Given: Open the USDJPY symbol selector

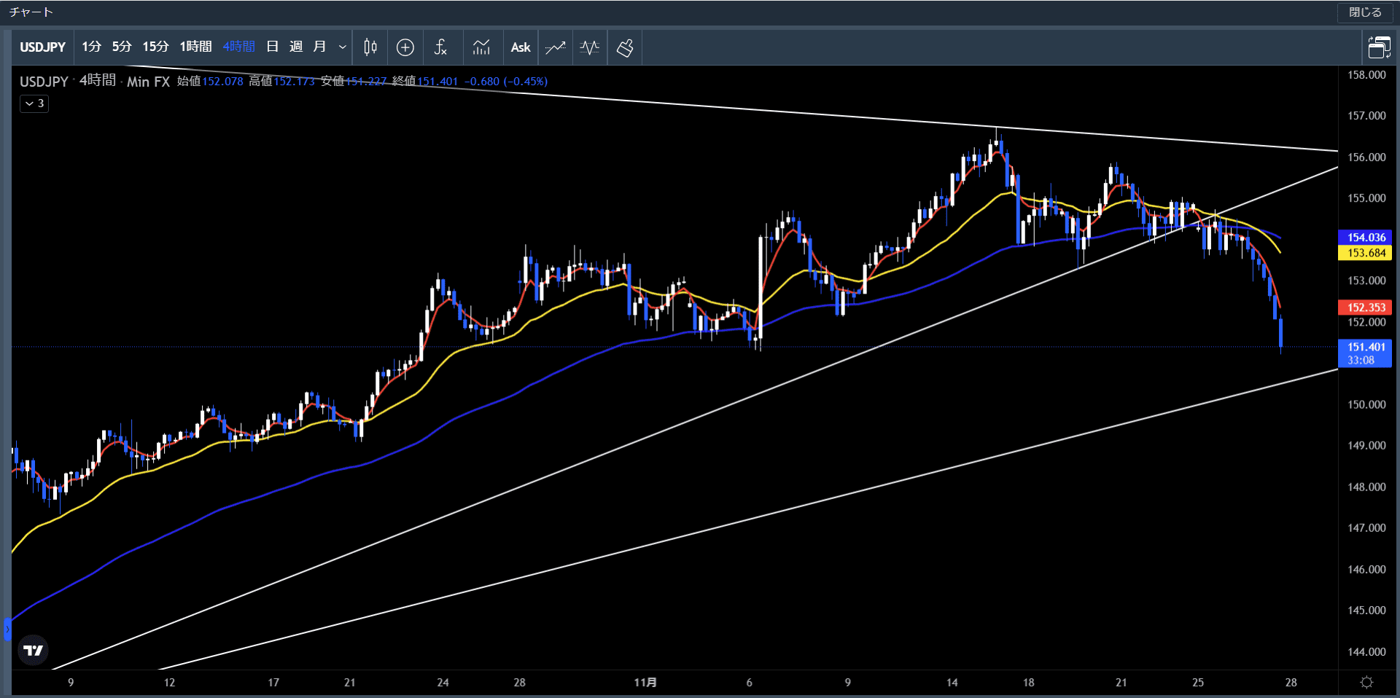Looking at the screenshot, I should pos(43,47).
